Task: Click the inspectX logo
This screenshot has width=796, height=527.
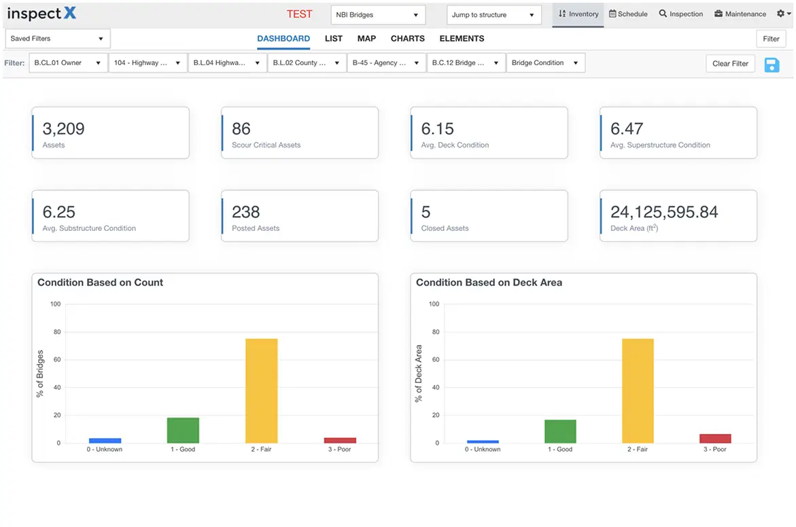Action: [41, 13]
